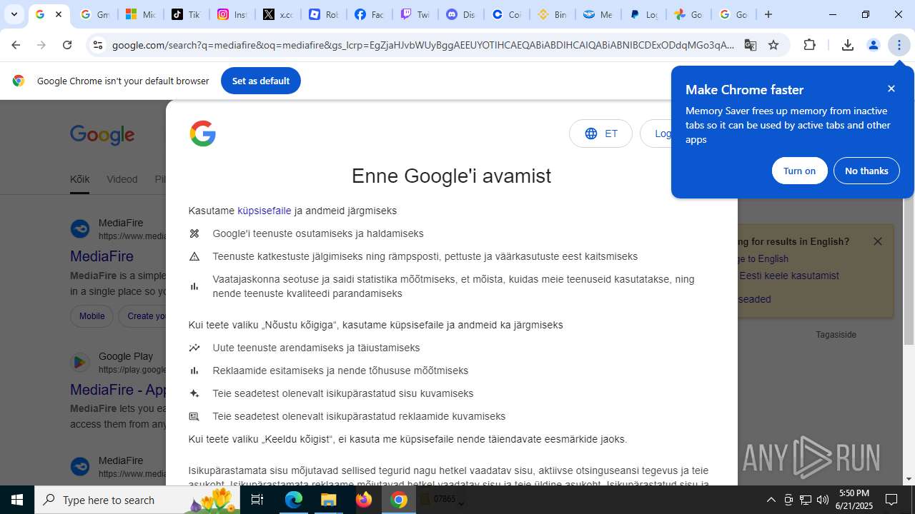Open the volume tray icon
Viewport: 915px width, 514px height.
(x=822, y=500)
